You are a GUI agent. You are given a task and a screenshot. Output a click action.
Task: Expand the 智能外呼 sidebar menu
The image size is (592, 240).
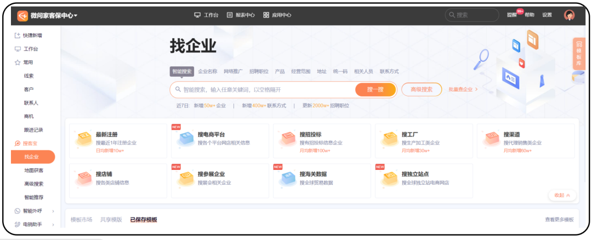pyautogui.click(x=34, y=211)
